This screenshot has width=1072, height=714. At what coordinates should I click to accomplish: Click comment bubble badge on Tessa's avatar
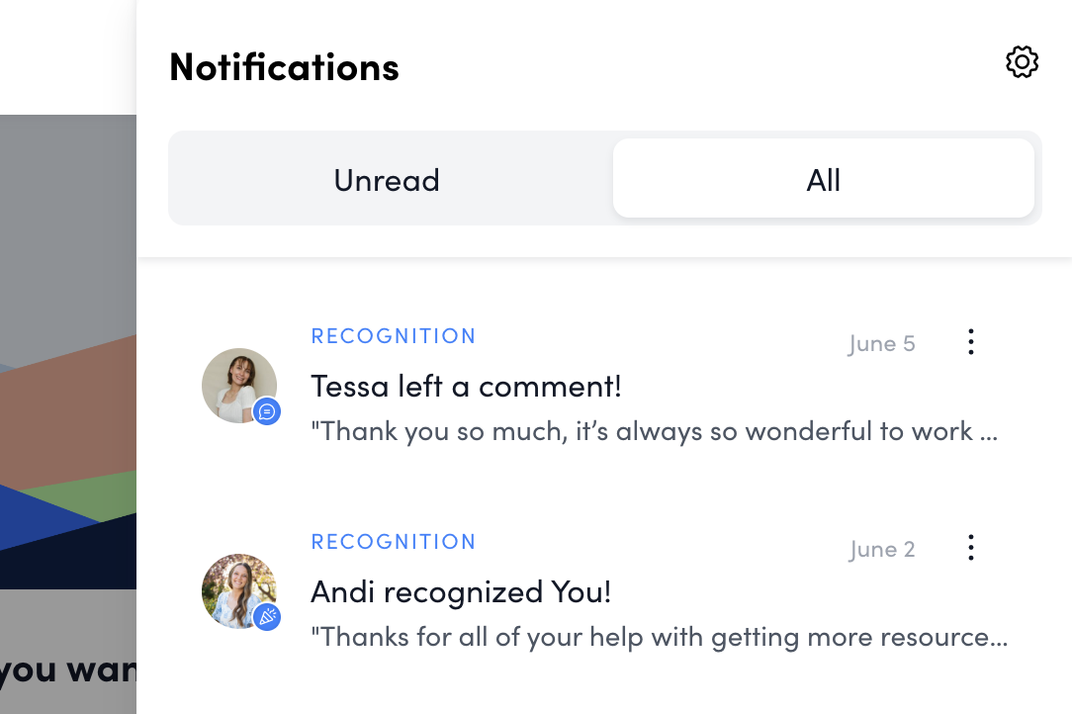coord(267,412)
